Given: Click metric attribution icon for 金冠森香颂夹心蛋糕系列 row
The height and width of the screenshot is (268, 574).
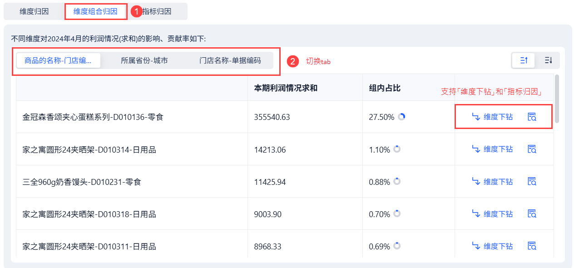Looking at the screenshot, I should [x=532, y=117].
